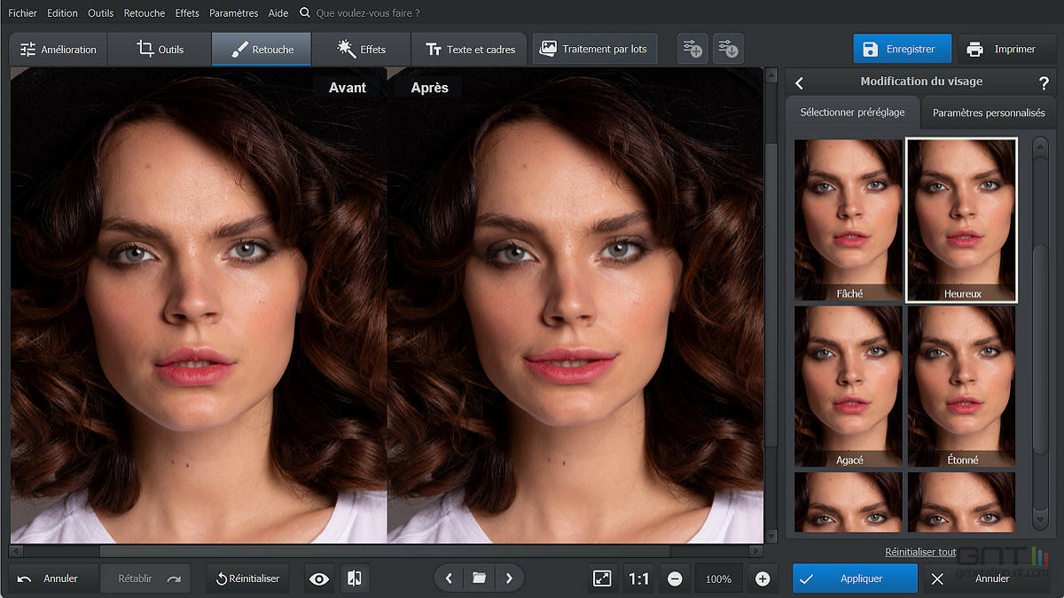This screenshot has width=1064, height=598.
Task: Switch to the Retouche toolbar tab
Action: [x=262, y=50]
